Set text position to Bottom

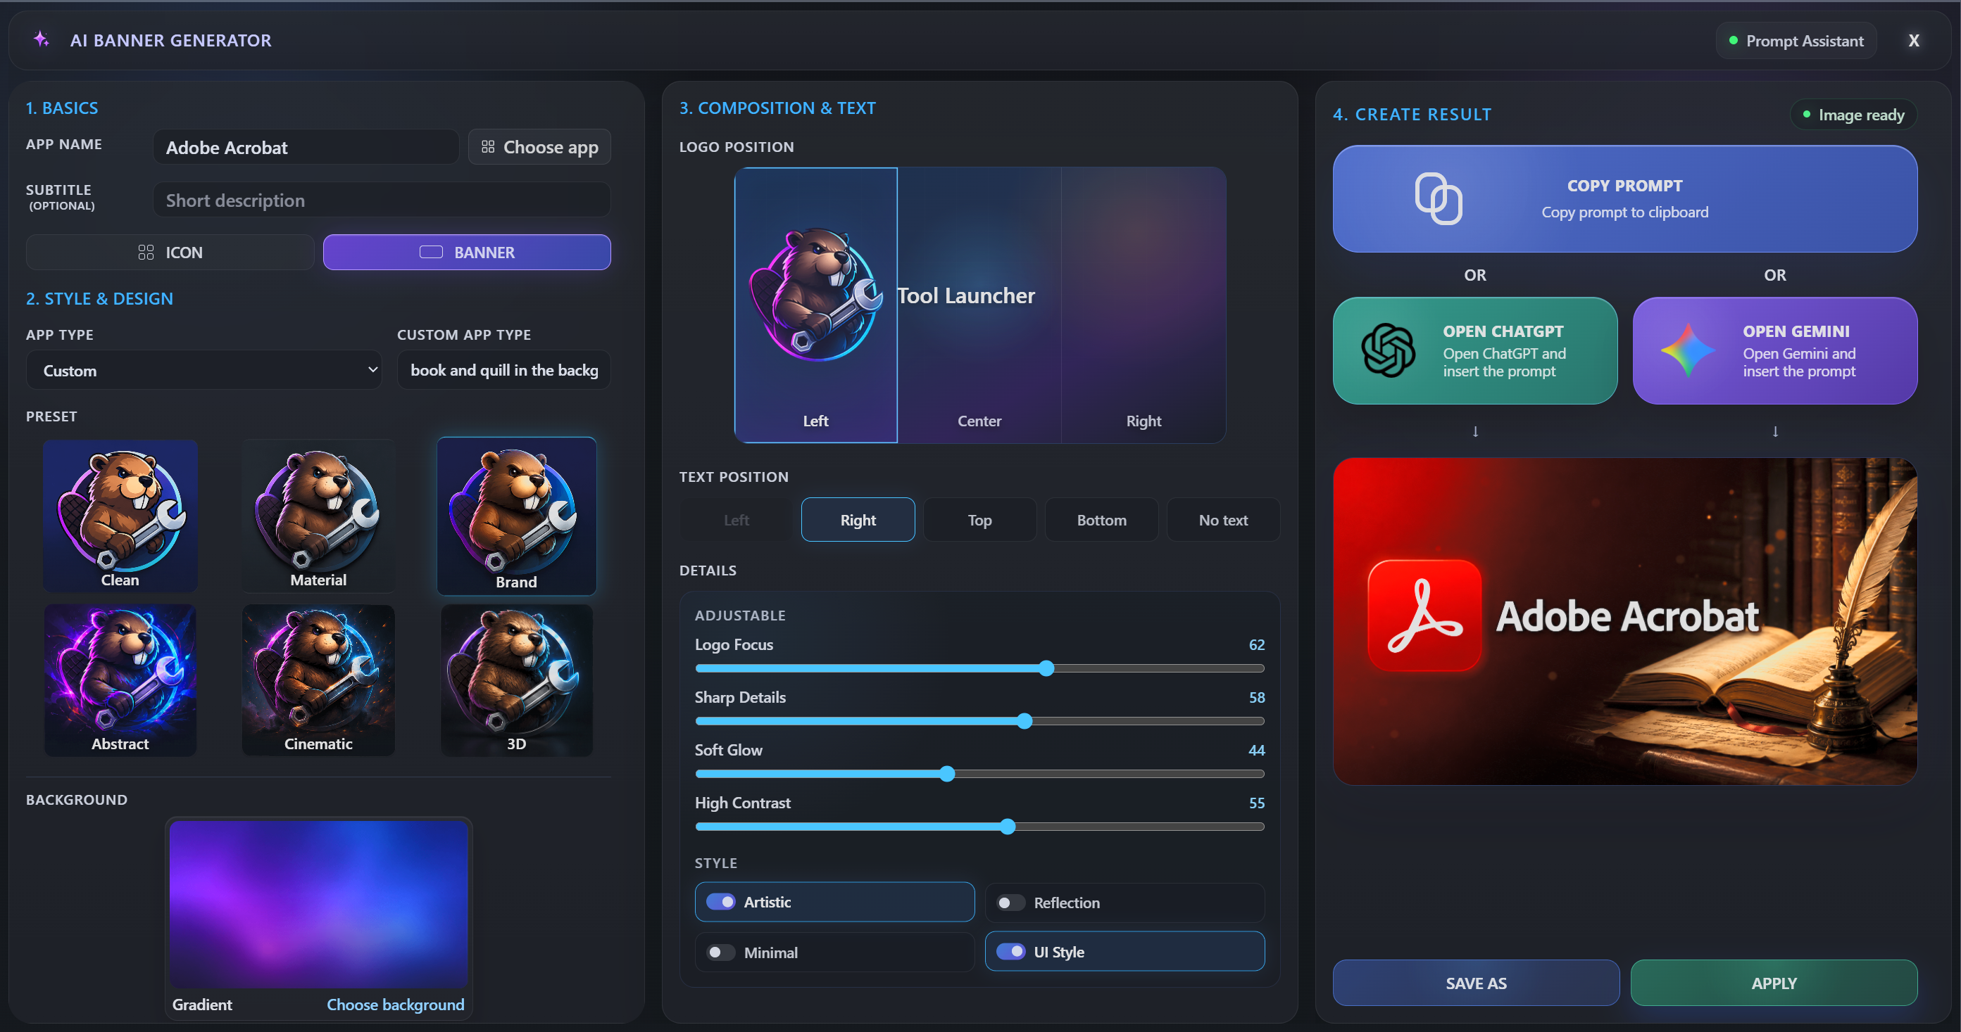(x=1101, y=519)
